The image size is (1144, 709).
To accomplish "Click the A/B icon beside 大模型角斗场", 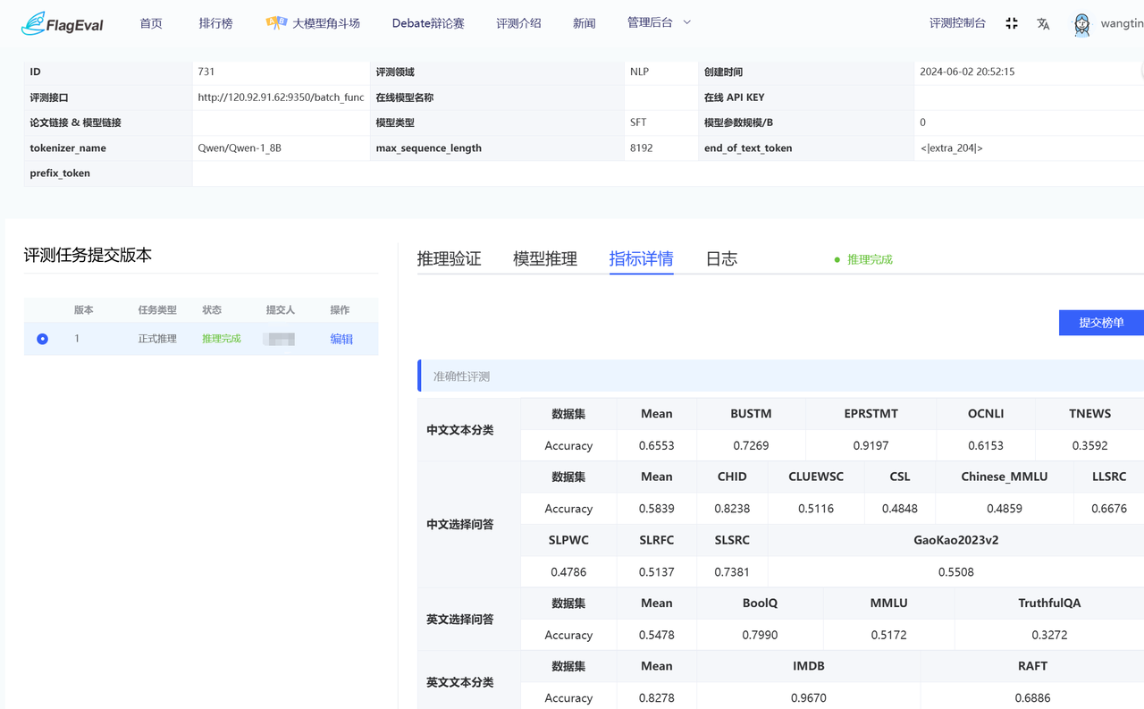I will tap(276, 22).
